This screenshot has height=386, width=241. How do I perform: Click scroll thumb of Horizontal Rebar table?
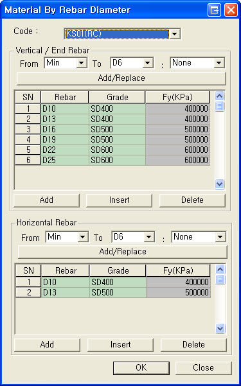click(x=220, y=280)
